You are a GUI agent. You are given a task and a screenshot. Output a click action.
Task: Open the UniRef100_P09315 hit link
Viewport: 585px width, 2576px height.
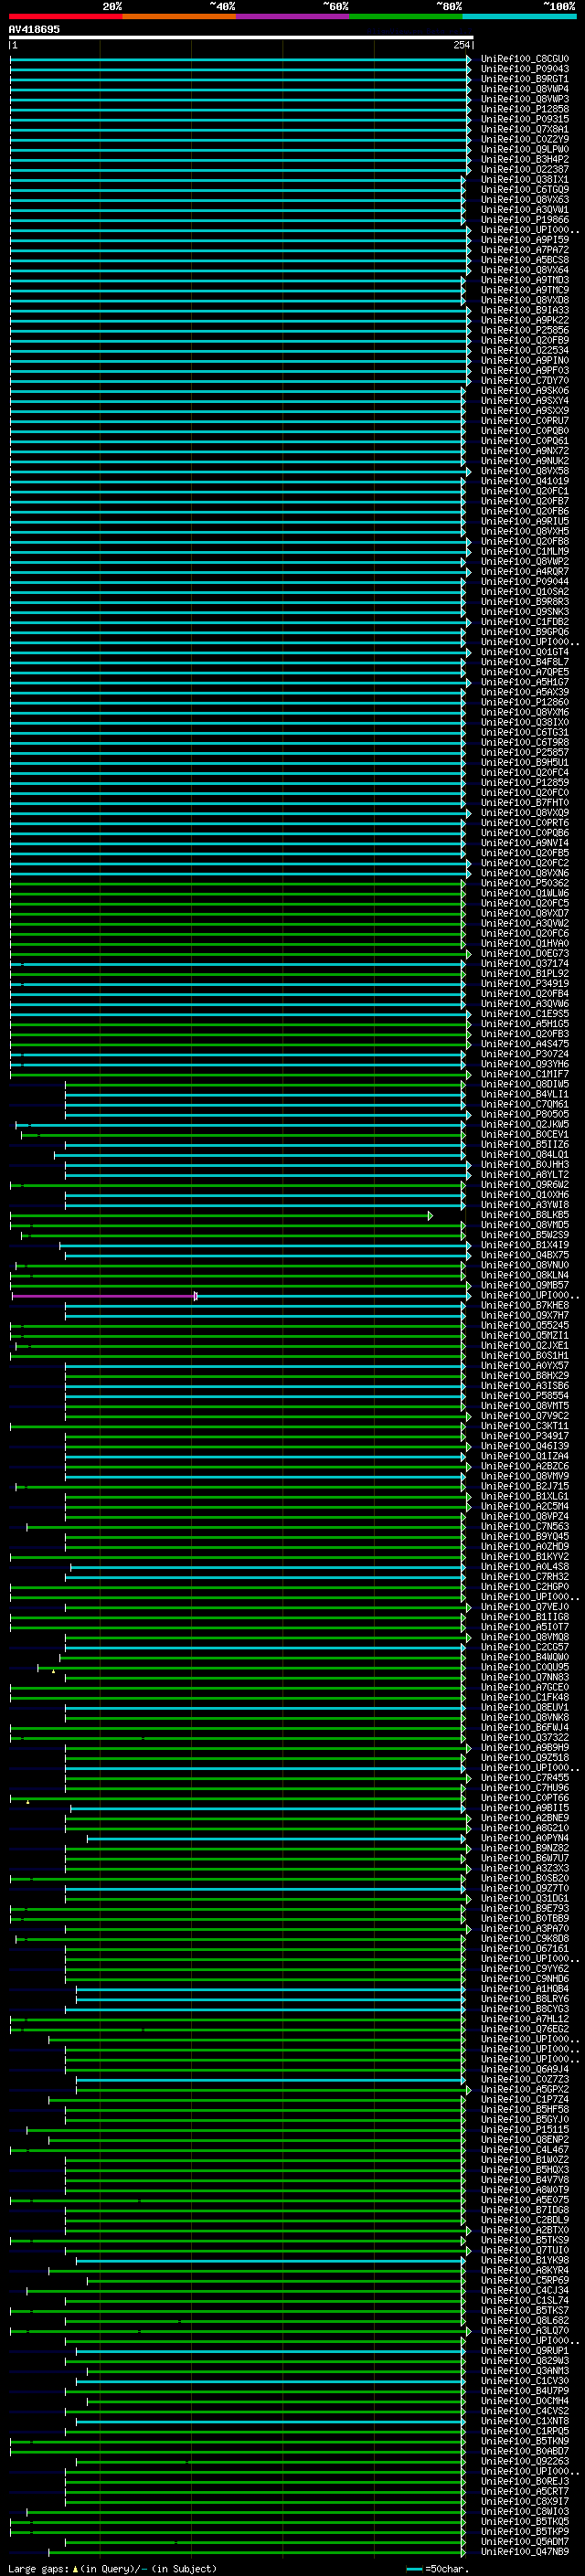[x=524, y=119]
